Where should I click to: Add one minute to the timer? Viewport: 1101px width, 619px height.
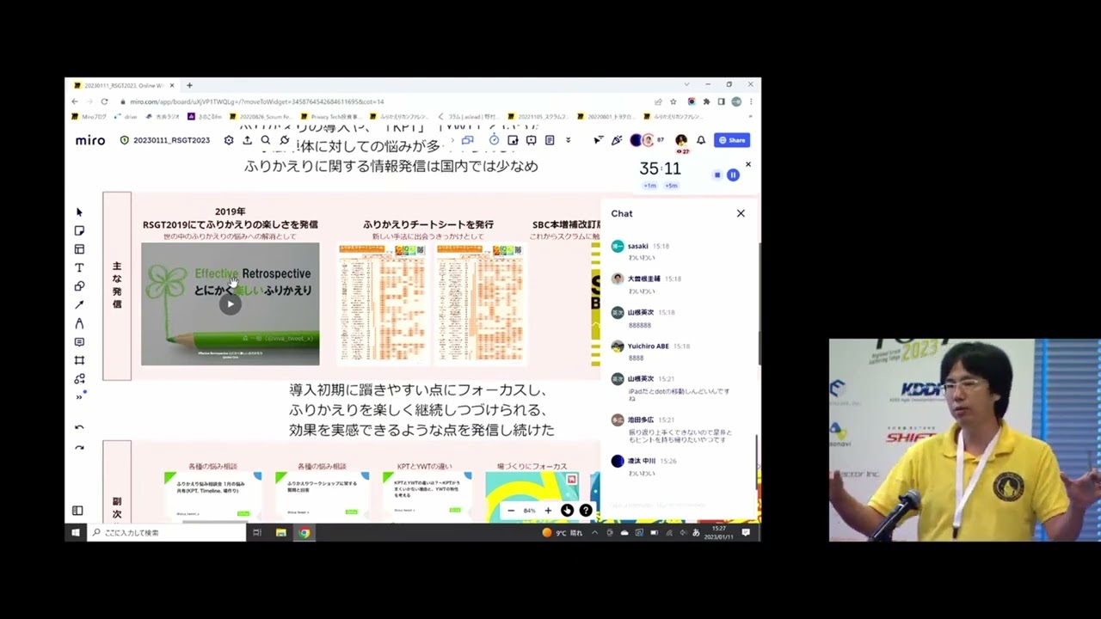[649, 186]
